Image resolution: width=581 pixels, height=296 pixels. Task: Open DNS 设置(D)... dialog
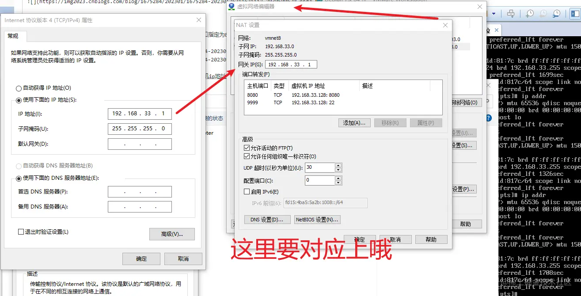point(267,220)
